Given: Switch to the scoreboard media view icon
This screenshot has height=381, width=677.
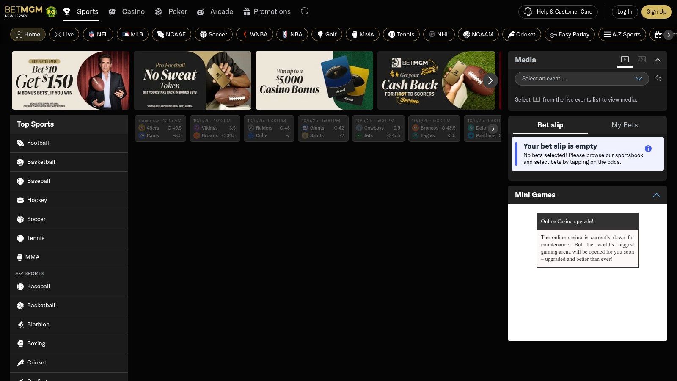Looking at the screenshot, I should (x=642, y=60).
